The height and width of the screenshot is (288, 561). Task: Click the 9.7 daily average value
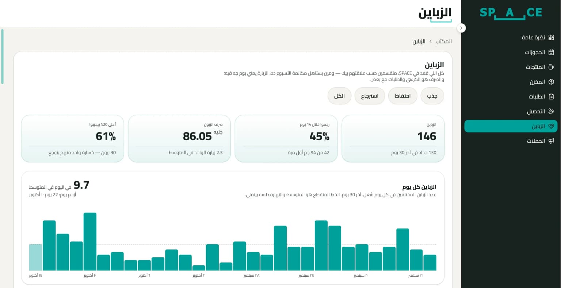[81, 185]
